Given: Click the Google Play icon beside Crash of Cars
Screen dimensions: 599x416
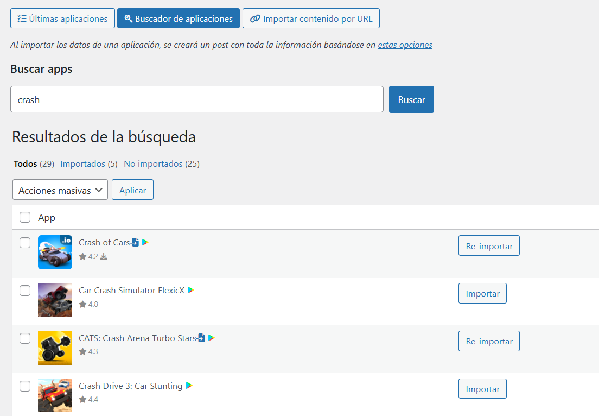Looking at the screenshot, I should click(145, 242).
